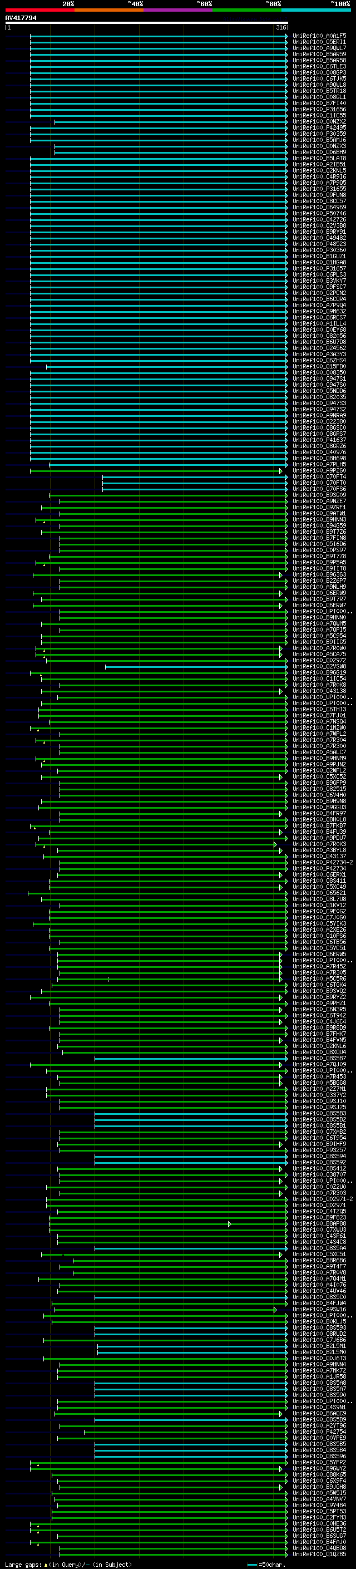The width and height of the screenshot is (356, 1569).
Task: Open hit UniRef100_Q2VSW8
Action: (x=319, y=667)
